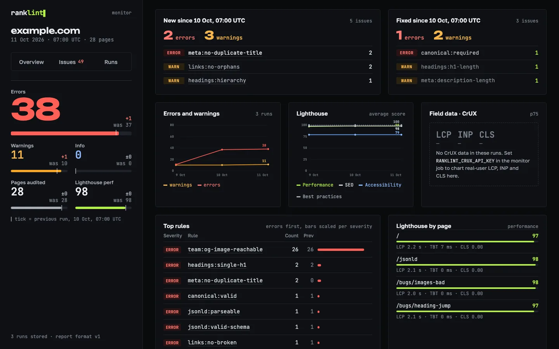Screen dimensions: 559x349
Task: Select the headings:h1-length fixed warning
Action: 450,67
